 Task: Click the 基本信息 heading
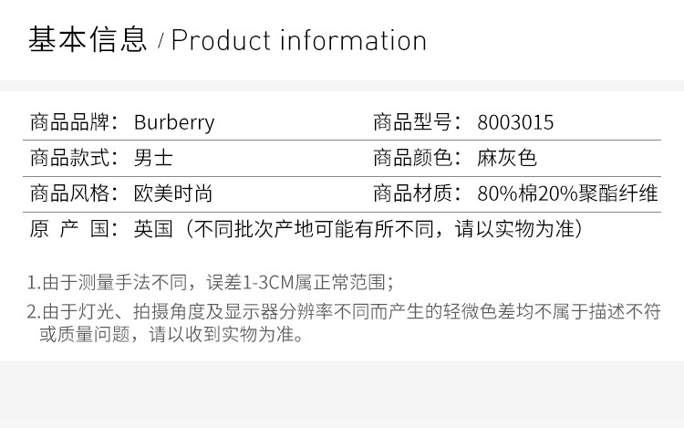[88, 40]
